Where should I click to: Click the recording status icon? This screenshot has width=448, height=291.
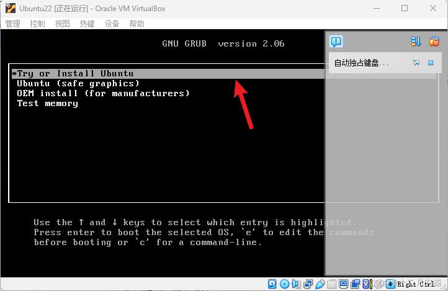(x=356, y=284)
